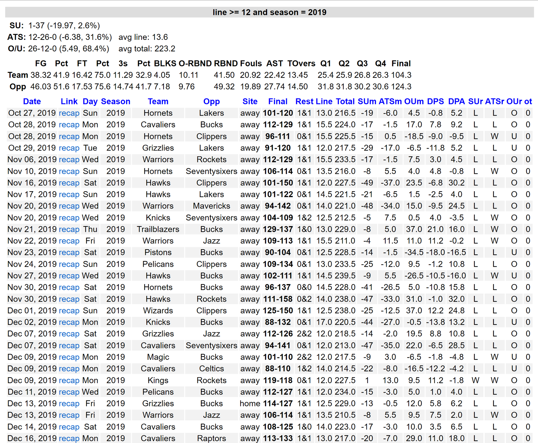Open recap for Dec 07 Grizzlies-Jazz game
538x443 pixels.
click(x=69, y=334)
